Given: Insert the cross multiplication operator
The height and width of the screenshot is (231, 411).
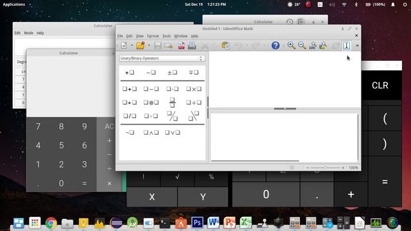Looking at the screenshot, I should [x=194, y=89].
